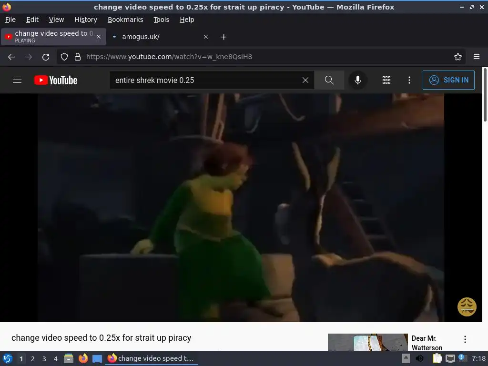Open the Bookmarks menu

coord(125,20)
